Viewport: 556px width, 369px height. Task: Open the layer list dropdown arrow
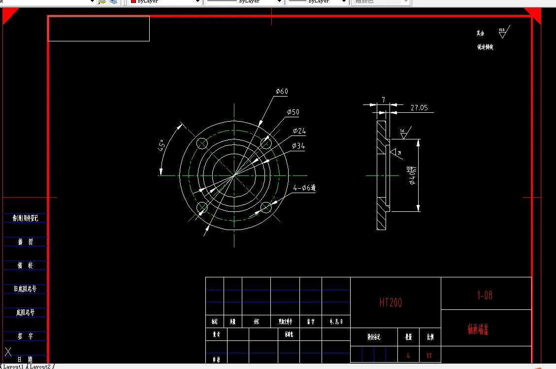[x=92, y=1]
